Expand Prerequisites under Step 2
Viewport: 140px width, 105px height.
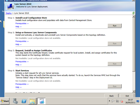click(22, 41)
